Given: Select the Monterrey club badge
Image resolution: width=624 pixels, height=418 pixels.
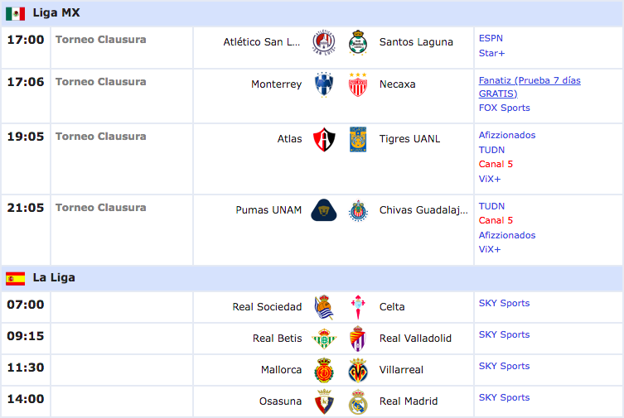Looking at the screenshot, I should [324, 84].
